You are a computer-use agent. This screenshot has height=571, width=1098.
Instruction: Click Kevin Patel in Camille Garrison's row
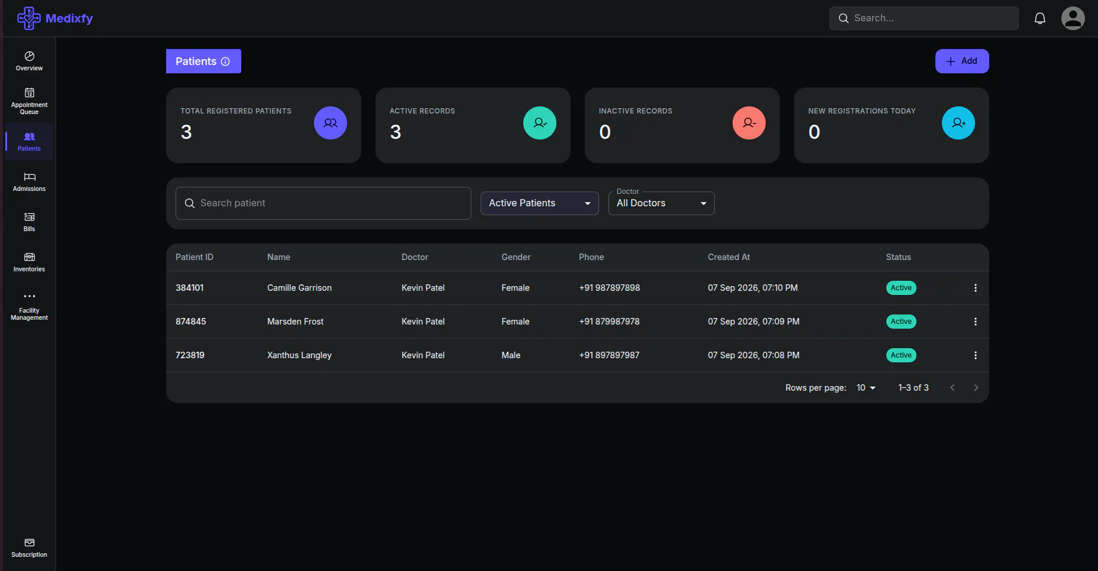(423, 288)
